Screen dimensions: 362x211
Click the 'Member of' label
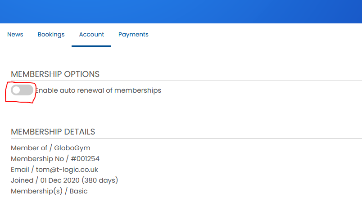(29, 148)
